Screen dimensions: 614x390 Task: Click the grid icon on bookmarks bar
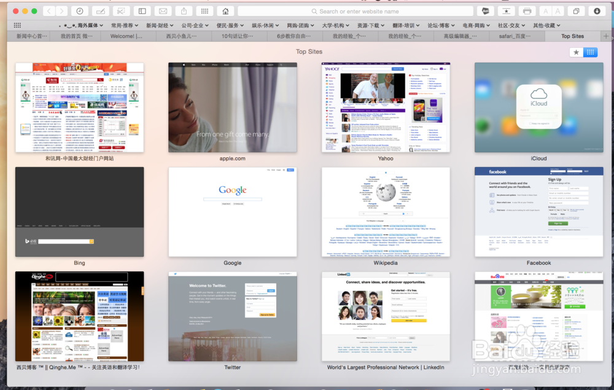[x=17, y=25]
